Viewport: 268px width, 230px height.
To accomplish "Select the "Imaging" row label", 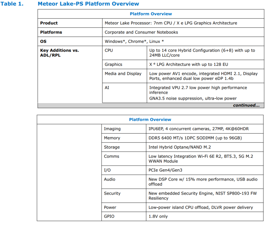I will pyautogui.click(x=112, y=129).
